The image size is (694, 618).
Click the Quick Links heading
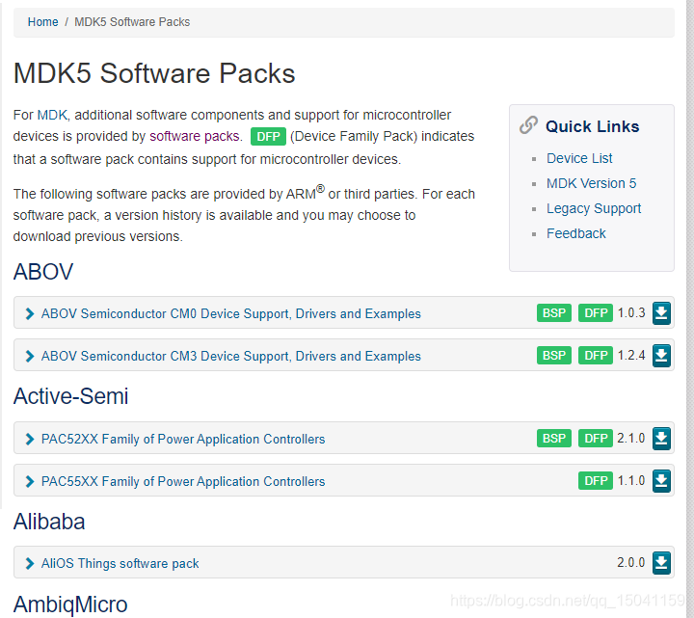click(592, 126)
